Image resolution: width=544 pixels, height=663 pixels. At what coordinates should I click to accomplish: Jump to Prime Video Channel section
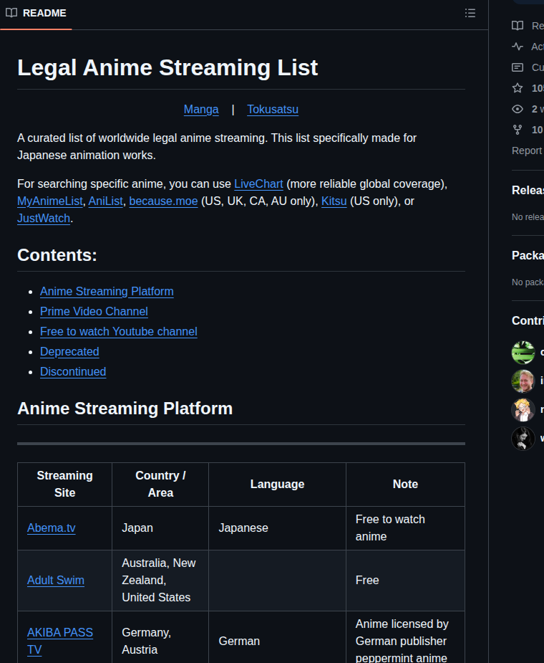[x=94, y=312]
